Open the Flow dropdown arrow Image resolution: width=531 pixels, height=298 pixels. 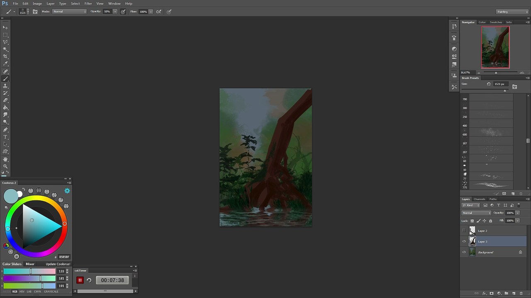coord(151,12)
